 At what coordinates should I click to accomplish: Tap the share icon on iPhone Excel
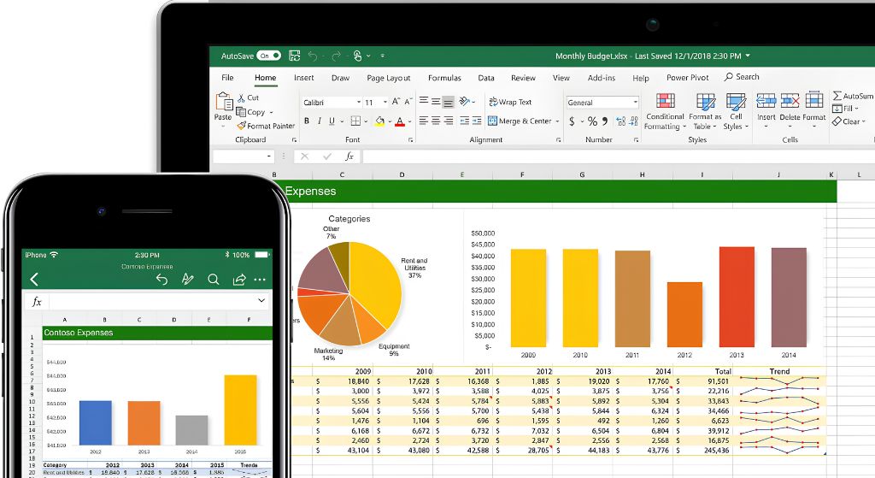click(x=239, y=280)
